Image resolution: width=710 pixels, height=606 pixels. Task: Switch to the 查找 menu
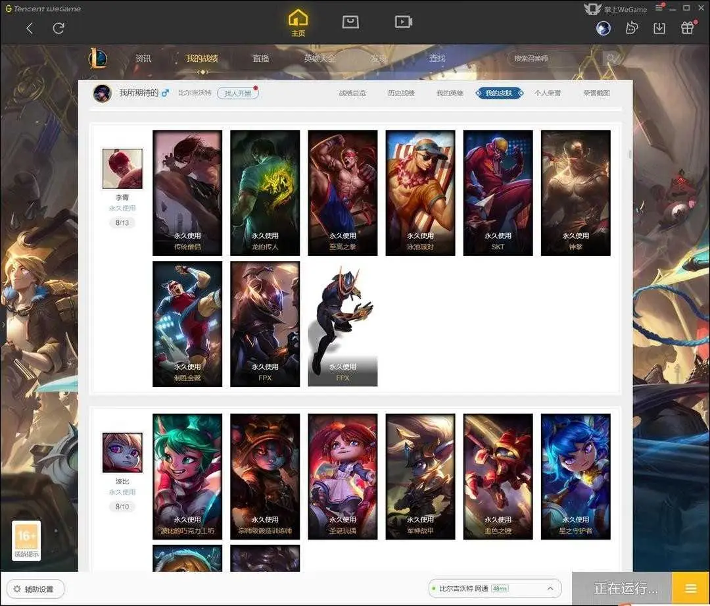pyautogui.click(x=437, y=59)
